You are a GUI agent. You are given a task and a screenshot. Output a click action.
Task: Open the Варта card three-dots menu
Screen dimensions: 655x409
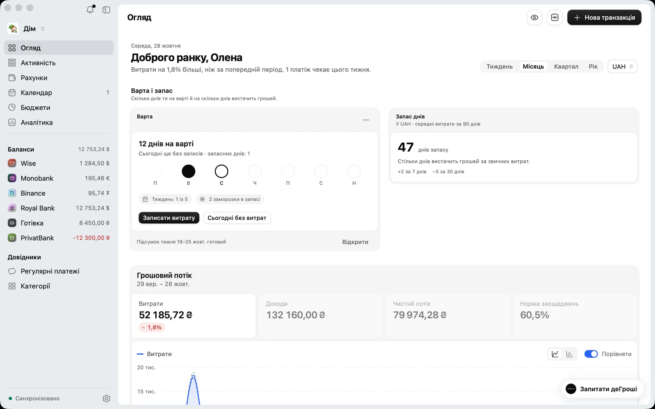(x=366, y=120)
